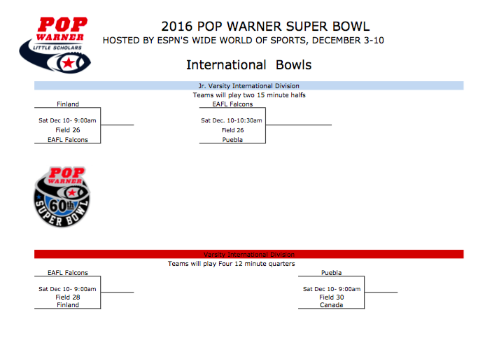Screen dimensions: 485x352
Task: Click the 60th Super Bowl logo
Action: 62,196
